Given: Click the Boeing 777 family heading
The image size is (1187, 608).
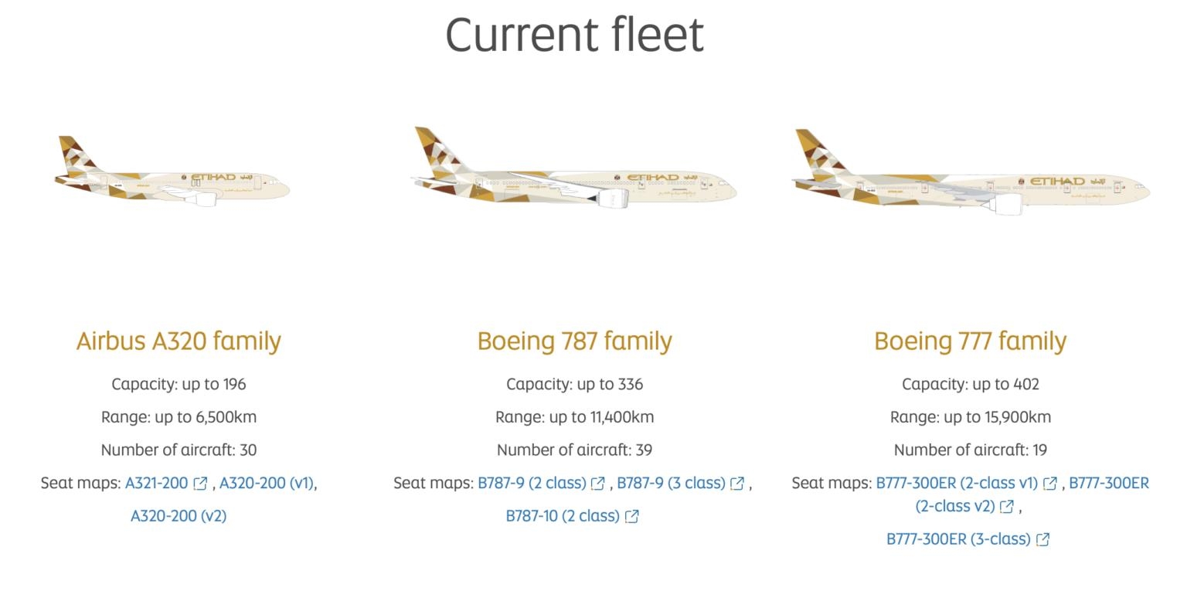Looking at the screenshot, I should tap(970, 341).
